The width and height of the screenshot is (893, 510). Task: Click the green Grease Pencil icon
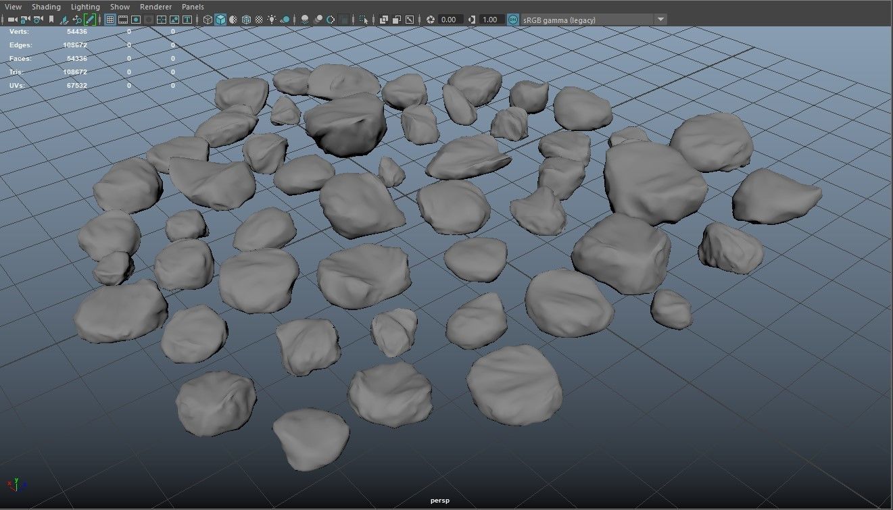[x=90, y=20]
